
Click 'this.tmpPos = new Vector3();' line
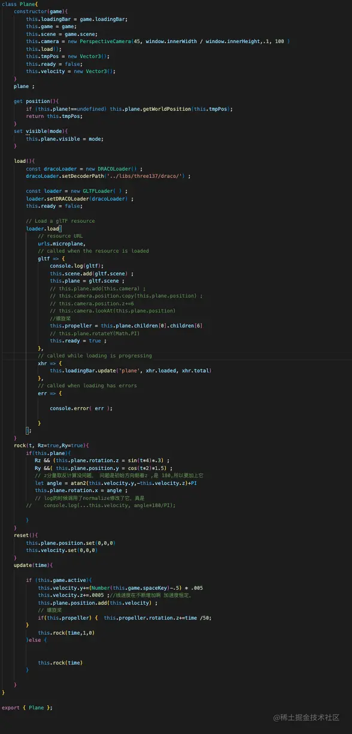68,56
